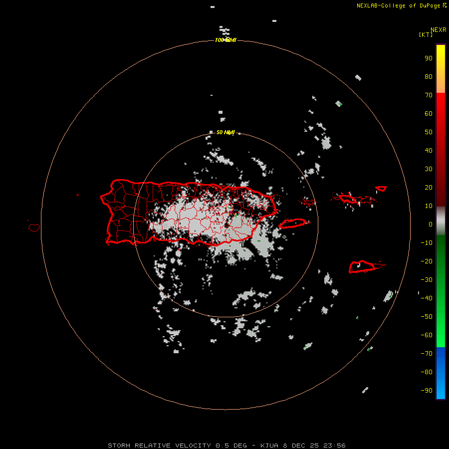Click the 90 value on velocity scale
The width and height of the screenshot is (449, 449).
coord(429,58)
